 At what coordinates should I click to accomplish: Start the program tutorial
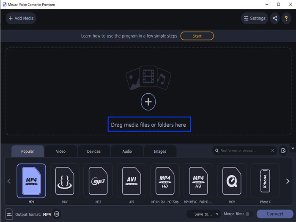coord(197,36)
